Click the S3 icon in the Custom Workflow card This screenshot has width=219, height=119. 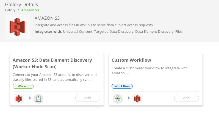click(137, 99)
